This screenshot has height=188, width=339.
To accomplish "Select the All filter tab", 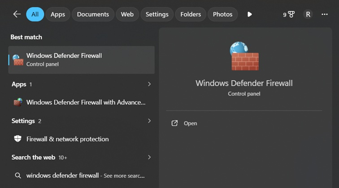I will click(x=35, y=14).
